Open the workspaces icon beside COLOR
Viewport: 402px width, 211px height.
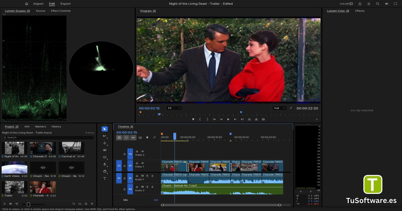tap(351, 4)
